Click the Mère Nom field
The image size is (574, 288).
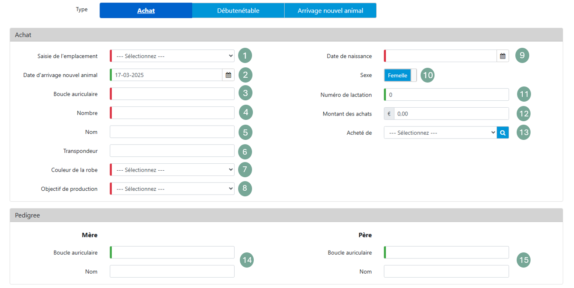click(x=172, y=271)
